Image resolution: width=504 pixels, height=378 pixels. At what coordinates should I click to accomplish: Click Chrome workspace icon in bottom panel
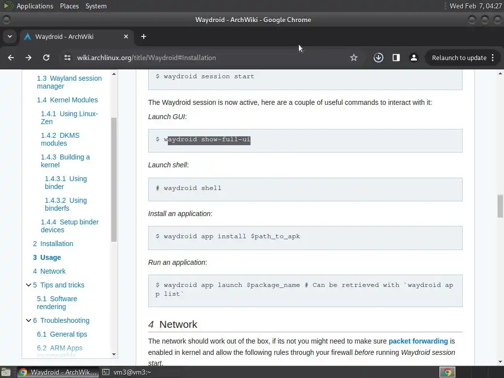[447, 372]
